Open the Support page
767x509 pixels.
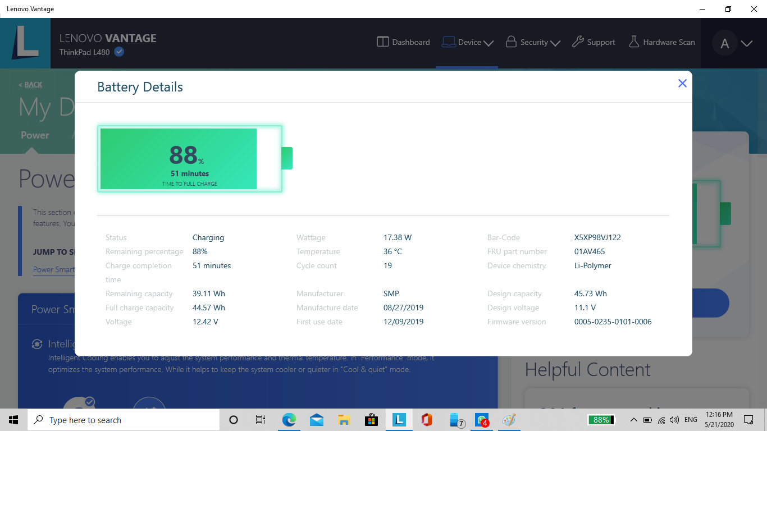[593, 42]
